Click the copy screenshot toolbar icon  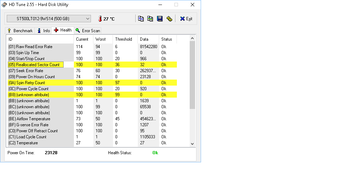click(x=150, y=19)
